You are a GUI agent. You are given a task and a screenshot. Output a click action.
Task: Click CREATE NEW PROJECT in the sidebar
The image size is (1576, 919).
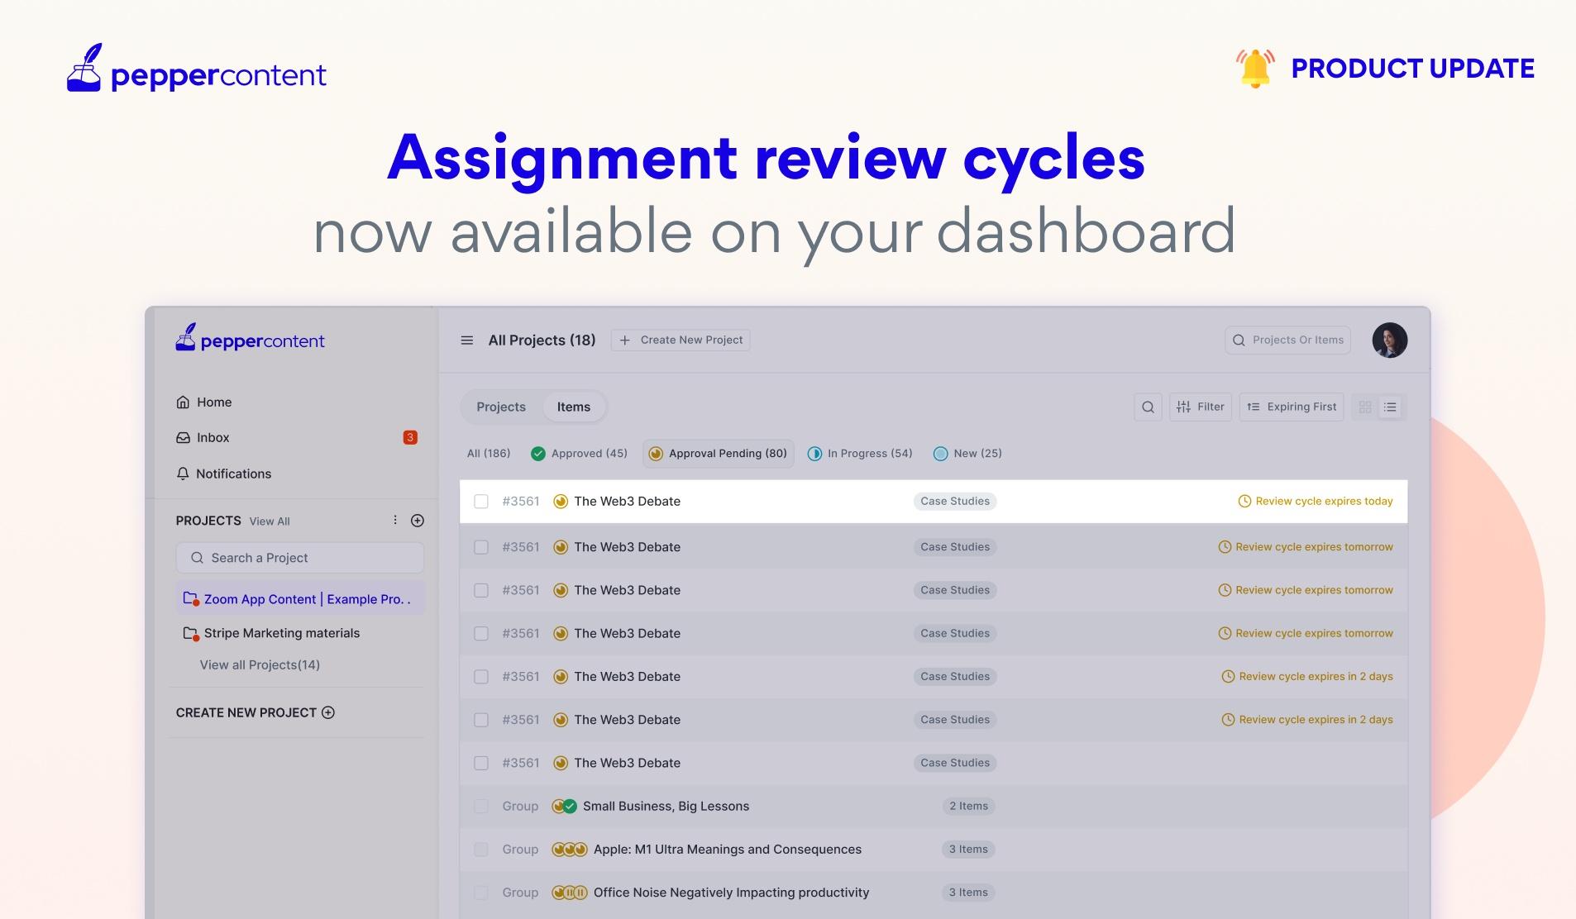pos(256,712)
